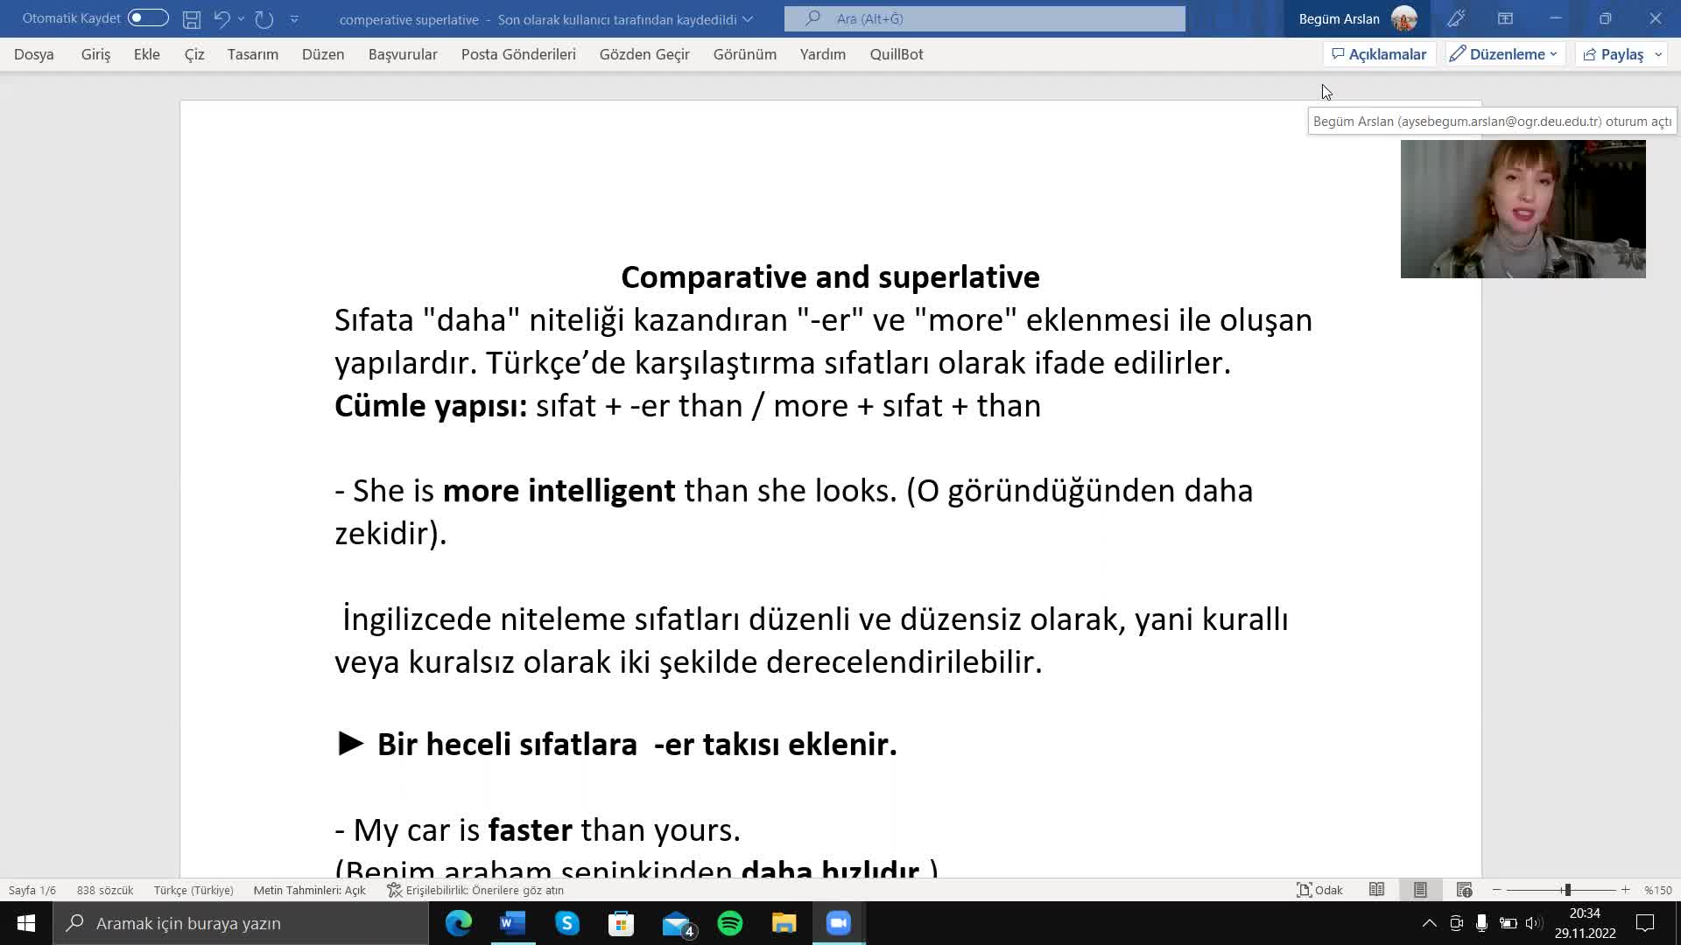Screen dimensions: 1681x945
Task: Open the Tasarım menu
Action: click(x=251, y=54)
